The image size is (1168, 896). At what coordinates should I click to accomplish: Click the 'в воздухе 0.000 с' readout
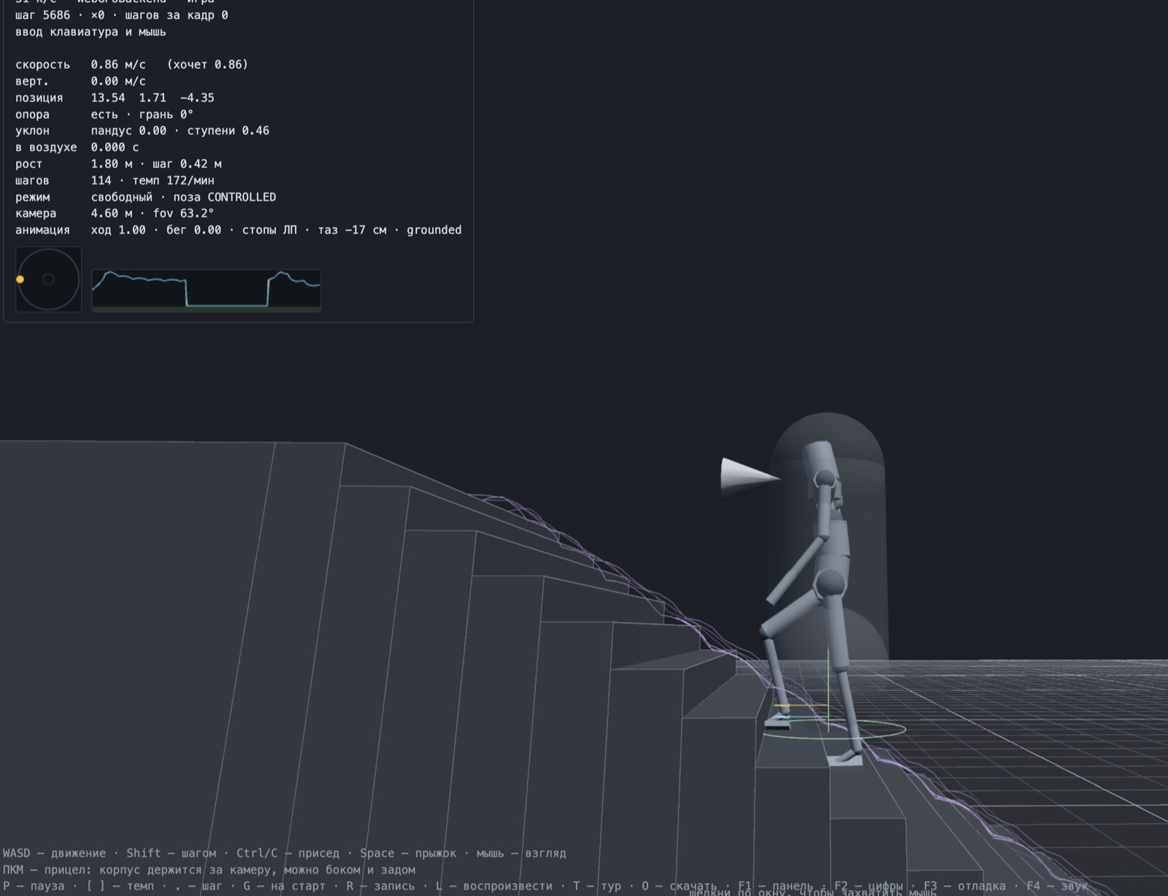tap(77, 147)
